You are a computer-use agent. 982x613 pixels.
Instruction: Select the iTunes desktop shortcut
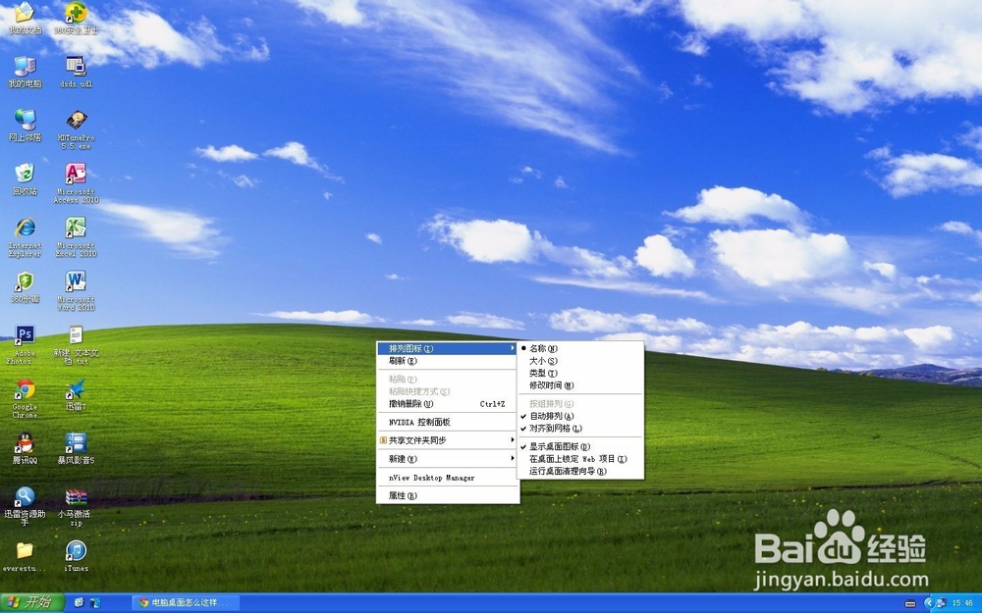pos(76,557)
